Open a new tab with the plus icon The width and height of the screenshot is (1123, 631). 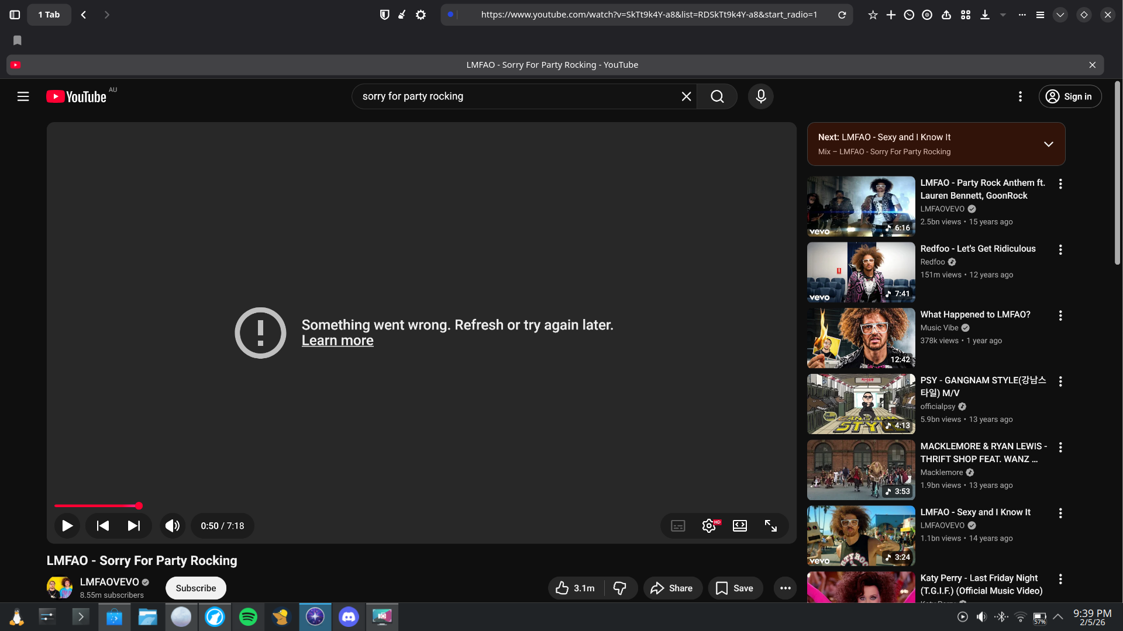(891, 15)
